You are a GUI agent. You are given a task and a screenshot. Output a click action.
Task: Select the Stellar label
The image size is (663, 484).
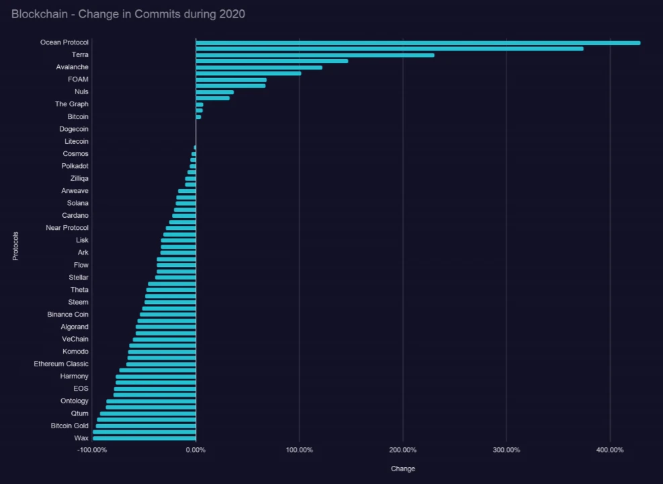pyautogui.click(x=79, y=277)
